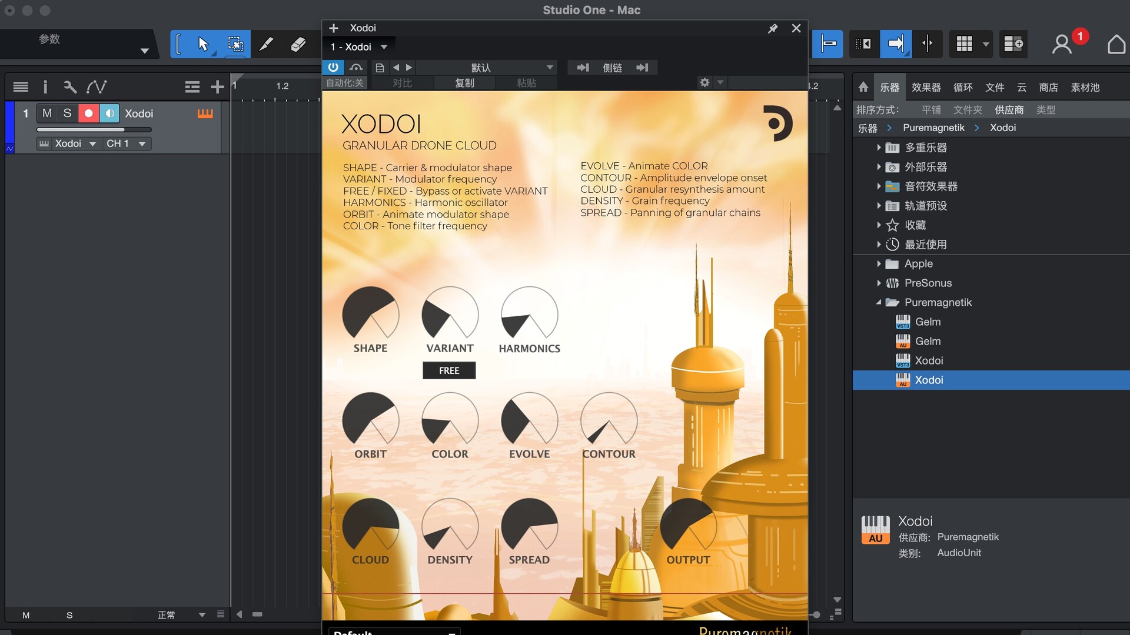Switch to the 商店 browser tab
The image size is (1130, 635).
click(x=1048, y=87)
